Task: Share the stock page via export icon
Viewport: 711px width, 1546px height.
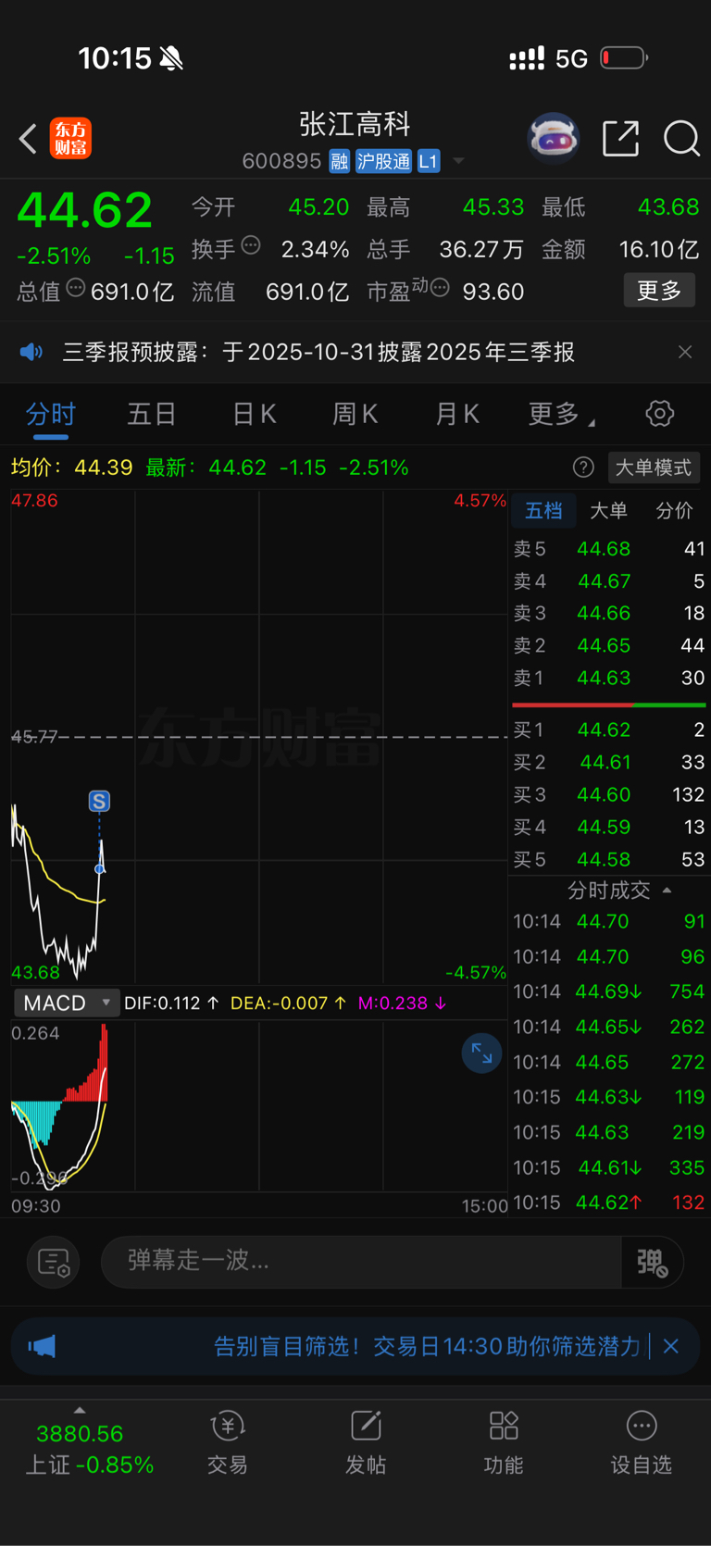Action: click(x=620, y=139)
